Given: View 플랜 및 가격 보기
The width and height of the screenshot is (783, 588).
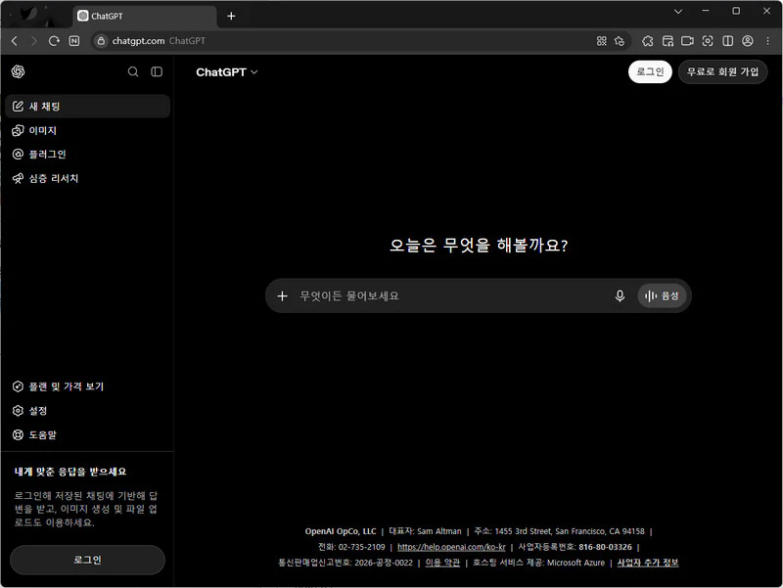Looking at the screenshot, I should point(87,386).
